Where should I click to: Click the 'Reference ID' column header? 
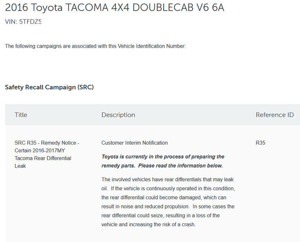point(275,115)
